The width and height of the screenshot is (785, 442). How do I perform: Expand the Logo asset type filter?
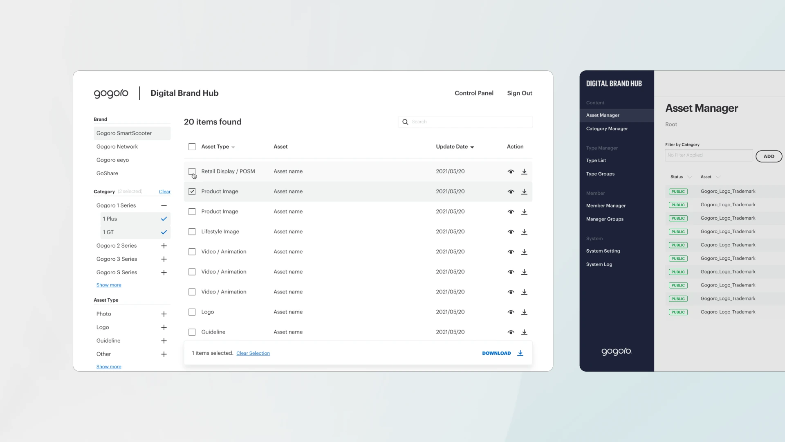[x=164, y=327]
